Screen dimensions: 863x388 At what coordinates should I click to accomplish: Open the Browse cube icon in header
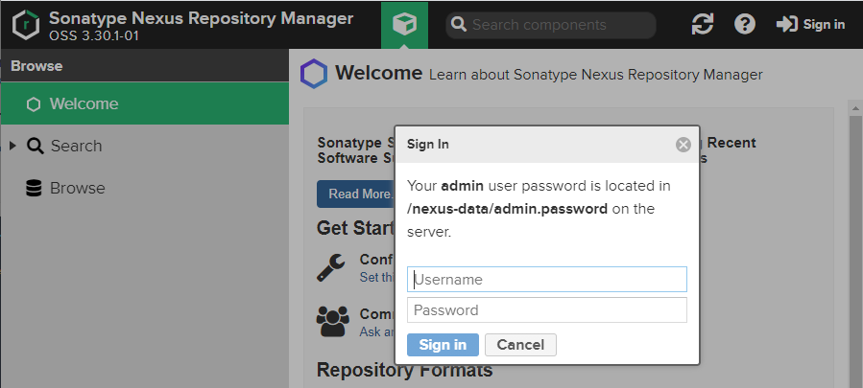[x=404, y=24]
